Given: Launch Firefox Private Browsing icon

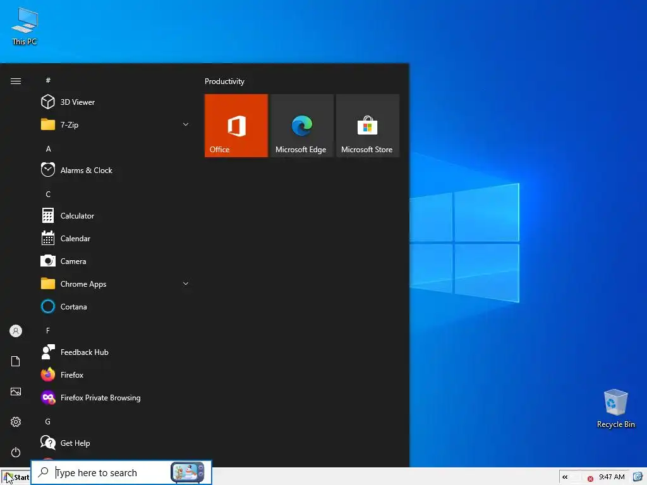Looking at the screenshot, I should pos(48,398).
